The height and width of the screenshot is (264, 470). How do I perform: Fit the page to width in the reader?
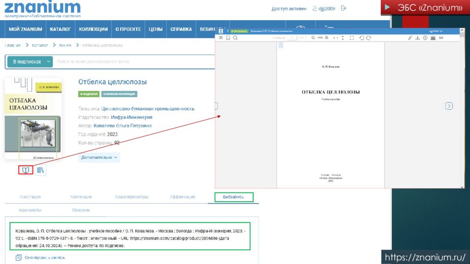point(336,38)
